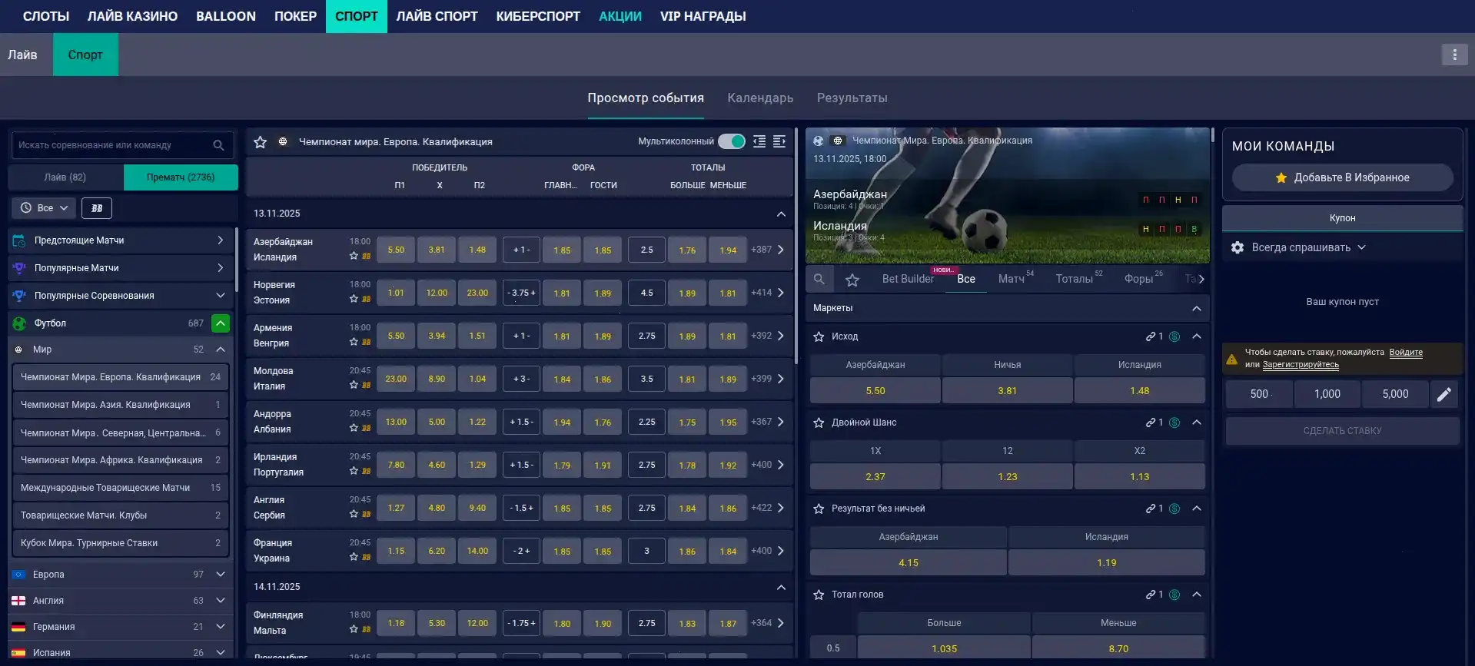
Task: Click the star favorites tab in event panel
Action: pyautogui.click(x=852, y=280)
